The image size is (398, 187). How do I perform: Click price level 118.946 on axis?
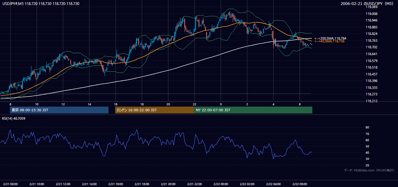[x=372, y=20]
